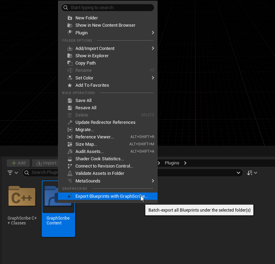Choose Resave All menu entry
275x264 pixels.
click(x=108, y=108)
